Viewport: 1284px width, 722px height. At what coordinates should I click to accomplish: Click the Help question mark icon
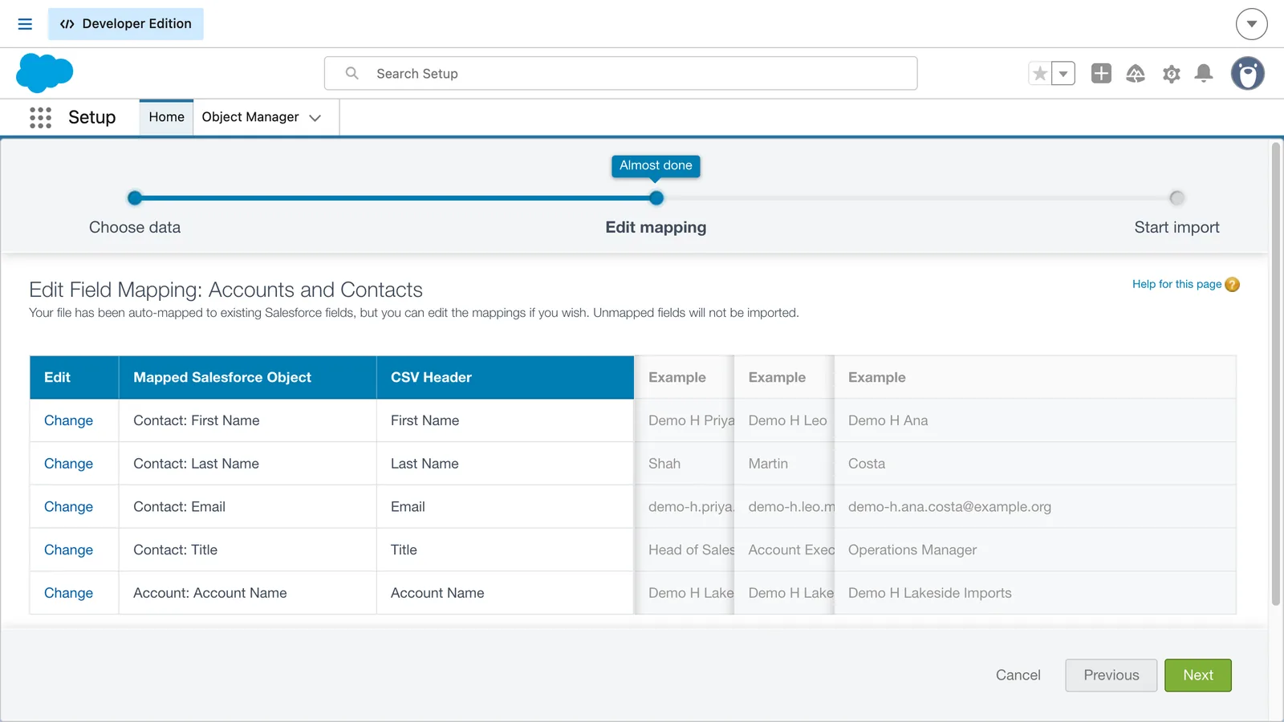click(x=1233, y=285)
